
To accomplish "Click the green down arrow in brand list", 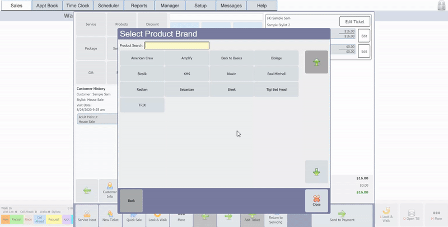I will [316, 172].
